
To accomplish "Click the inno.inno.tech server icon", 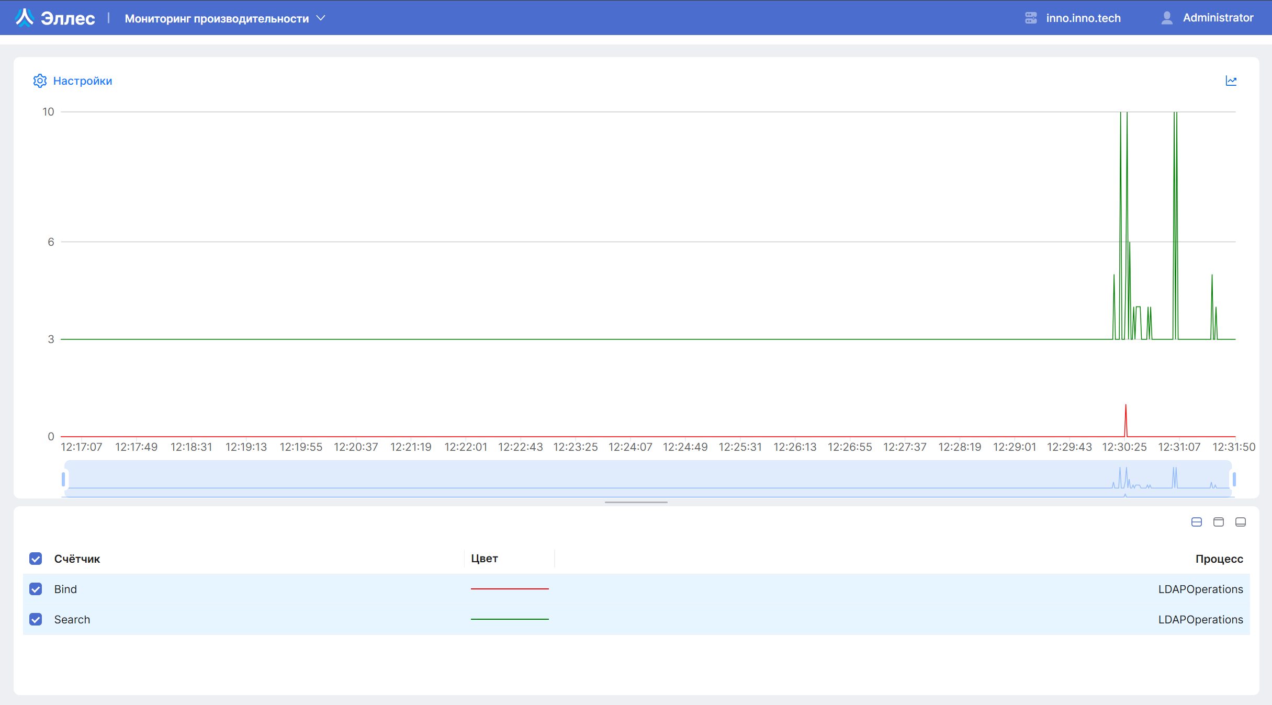I will tap(1030, 17).
